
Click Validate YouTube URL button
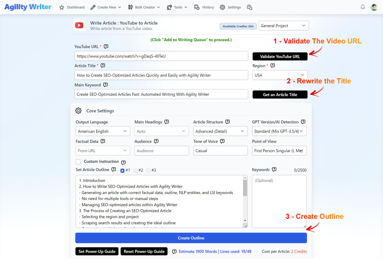tap(280, 57)
